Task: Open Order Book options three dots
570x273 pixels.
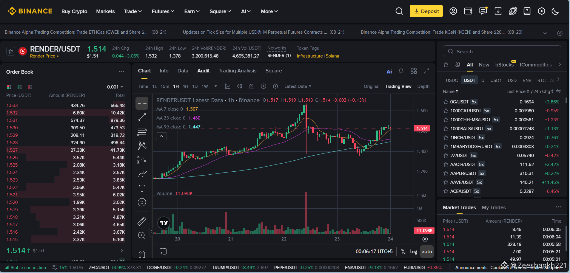Action: click(122, 72)
